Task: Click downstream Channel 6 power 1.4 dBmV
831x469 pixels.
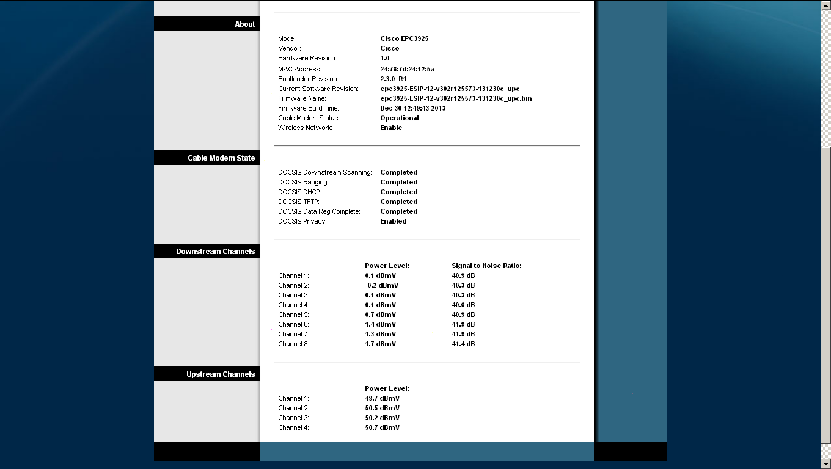Action: (x=381, y=324)
